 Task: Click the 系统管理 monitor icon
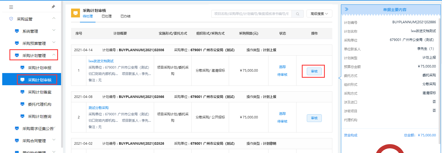17,31
